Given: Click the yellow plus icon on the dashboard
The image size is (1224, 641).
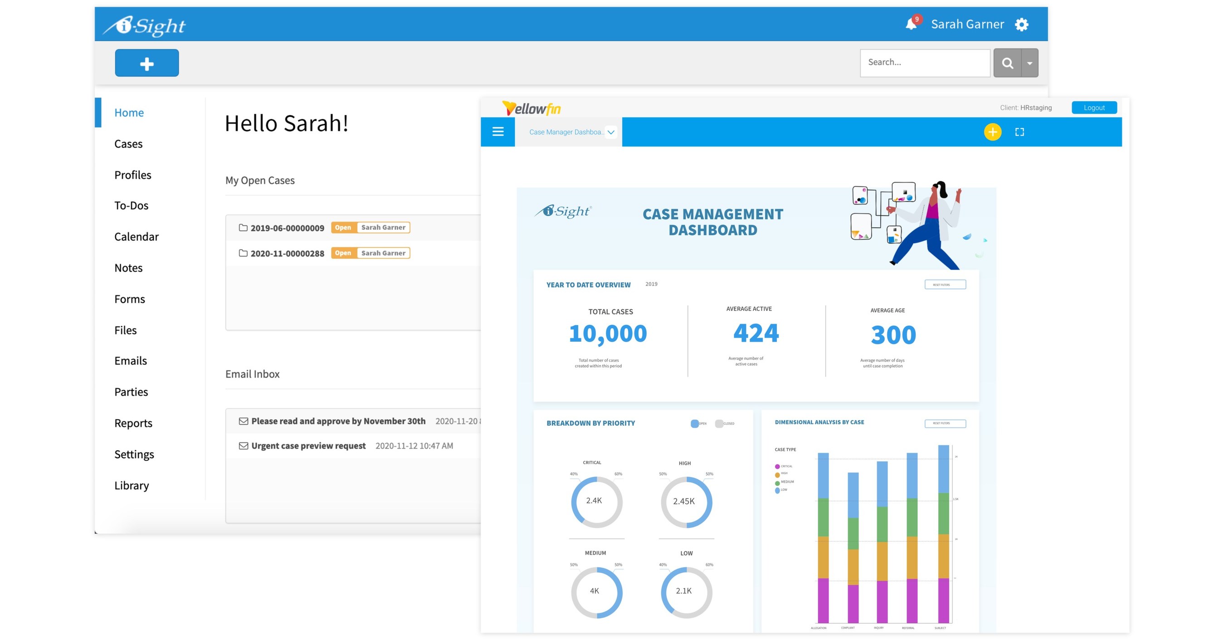Looking at the screenshot, I should [x=992, y=132].
